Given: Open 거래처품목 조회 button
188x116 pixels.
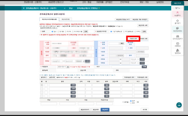Looking at the screenshot, I should 142,77.
